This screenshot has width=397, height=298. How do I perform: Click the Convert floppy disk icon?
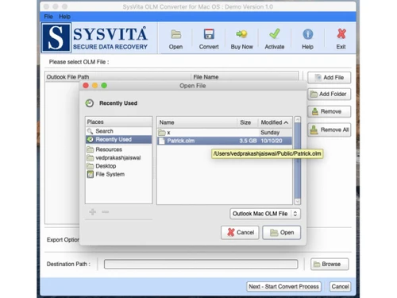click(x=209, y=34)
